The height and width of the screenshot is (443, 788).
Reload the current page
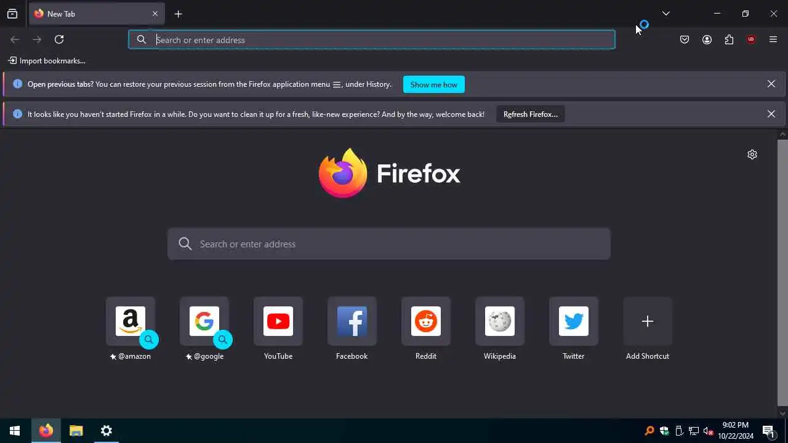point(59,39)
